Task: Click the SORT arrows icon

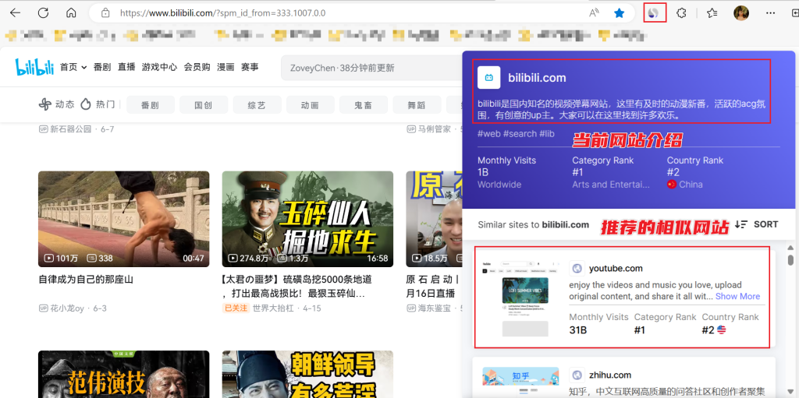Action: pos(741,224)
